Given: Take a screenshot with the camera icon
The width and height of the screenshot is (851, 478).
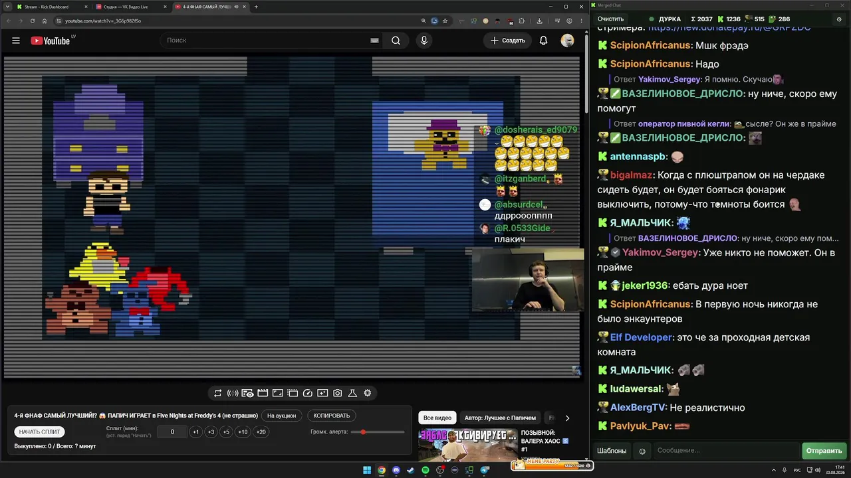Looking at the screenshot, I should 338,393.
